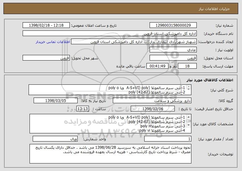The width and height of the screenshot is (242, 171).
Task: Click the price validity date field 1398/03/06
Action: (x=153, y=109)
